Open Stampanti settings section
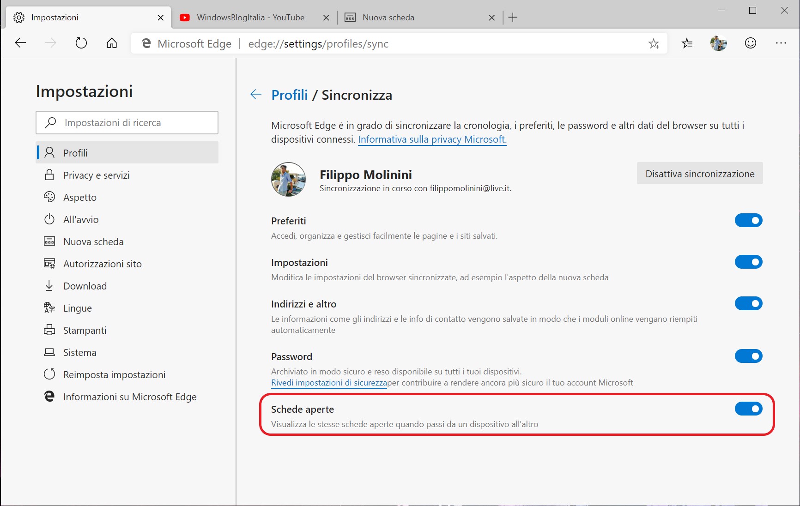This screenshot has height=506, width=800. [x=127, y=330]
